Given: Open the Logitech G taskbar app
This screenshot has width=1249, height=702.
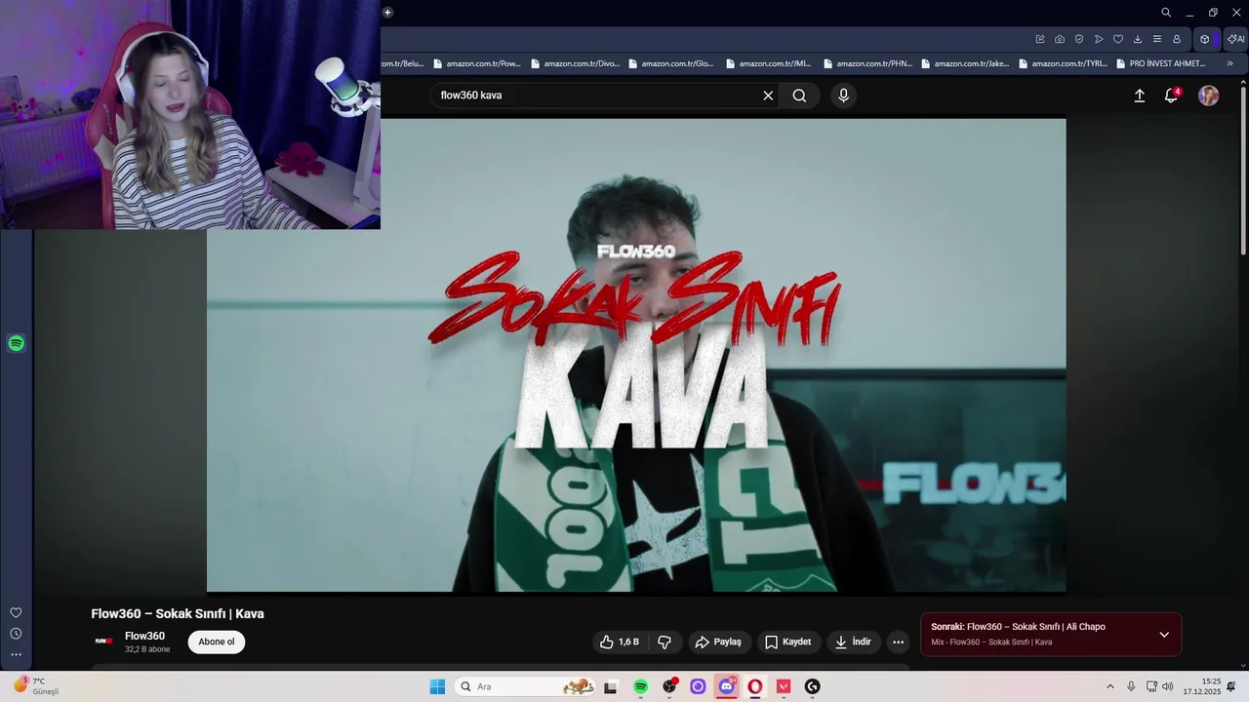Looking at the screenshot, I should (812, 686).
